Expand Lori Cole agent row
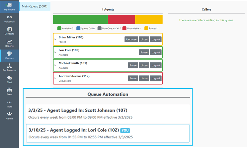Image resolution: width=248 pixels, height=148 pixels. click(55, 52)
